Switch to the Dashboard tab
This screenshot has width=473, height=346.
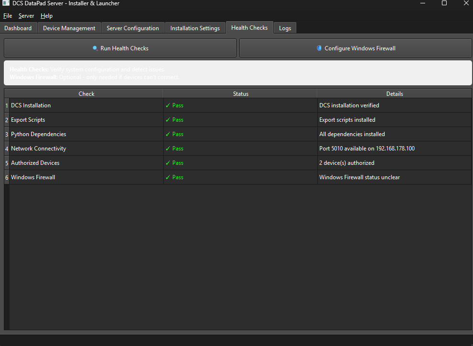(18, 28)
